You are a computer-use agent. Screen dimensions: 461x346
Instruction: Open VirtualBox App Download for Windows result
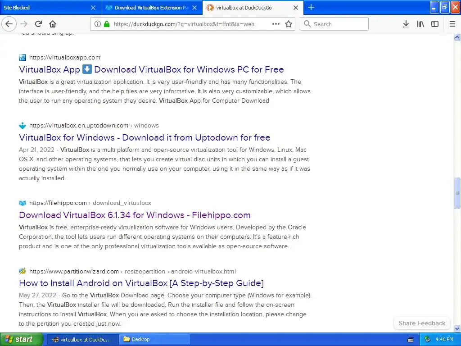[151, 69]
